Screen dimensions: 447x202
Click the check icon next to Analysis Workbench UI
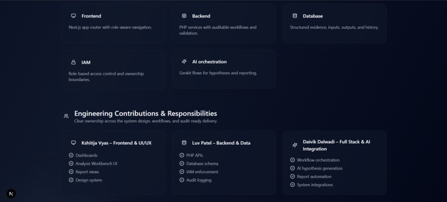coord(71,164)
